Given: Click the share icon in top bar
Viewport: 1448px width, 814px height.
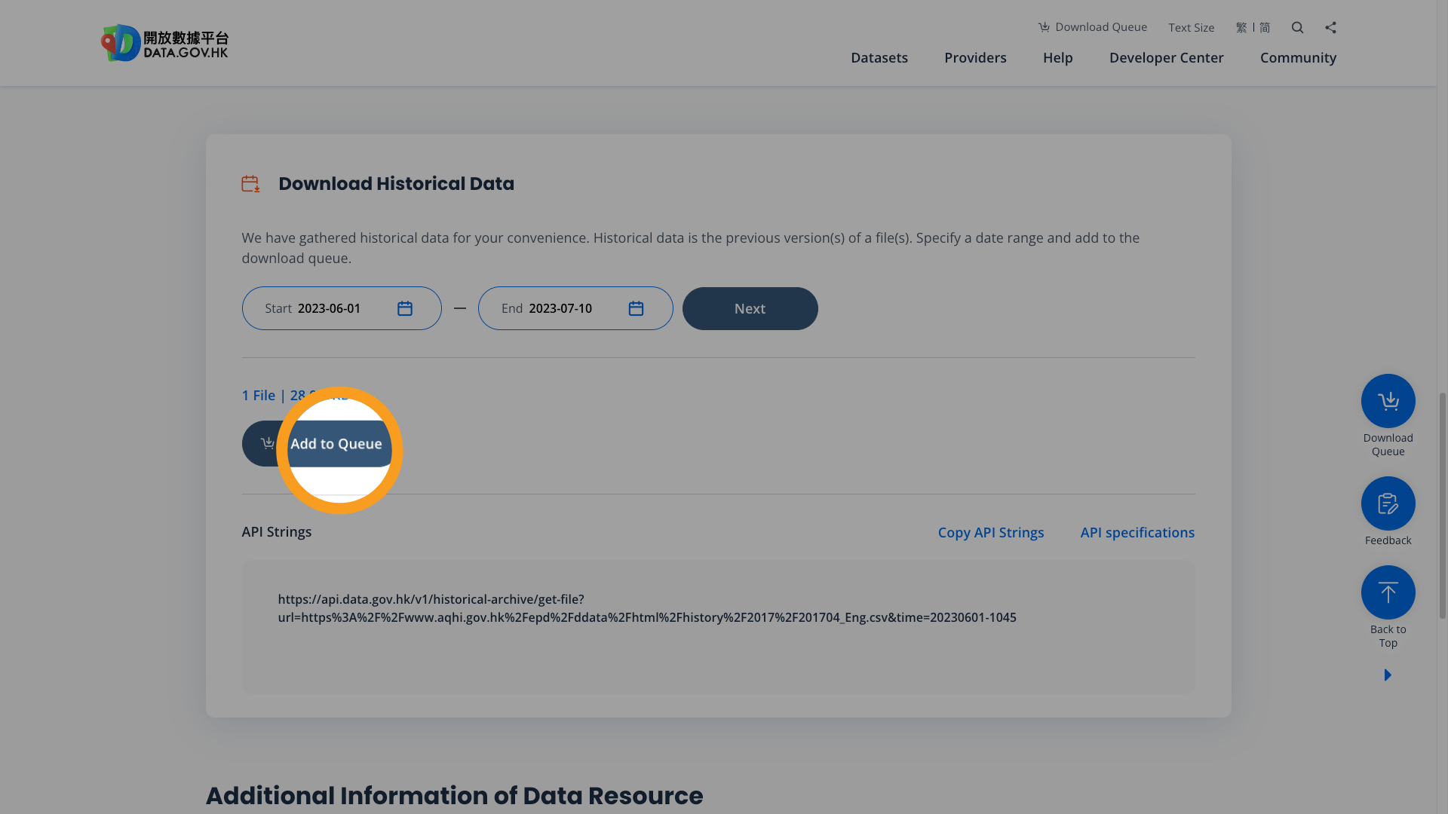Looking at the screenshot, I should [1330, 27].
